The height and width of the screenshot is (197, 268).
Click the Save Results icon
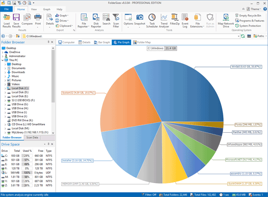tap(17, 18)
